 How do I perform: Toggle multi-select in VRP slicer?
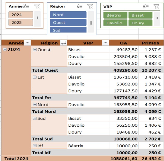(x=146, y=7)
